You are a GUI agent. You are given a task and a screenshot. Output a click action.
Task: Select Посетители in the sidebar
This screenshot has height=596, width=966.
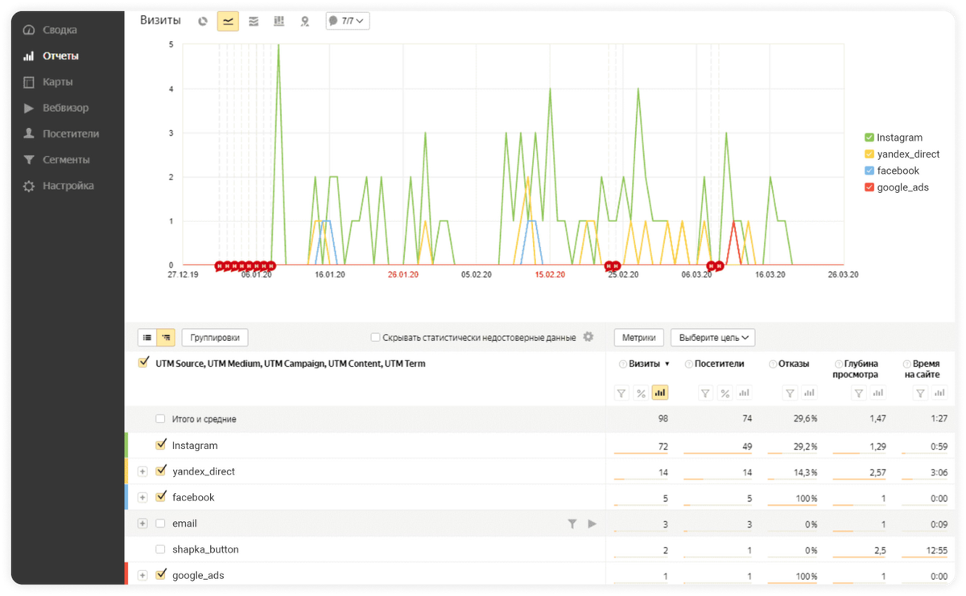[61, 134]
